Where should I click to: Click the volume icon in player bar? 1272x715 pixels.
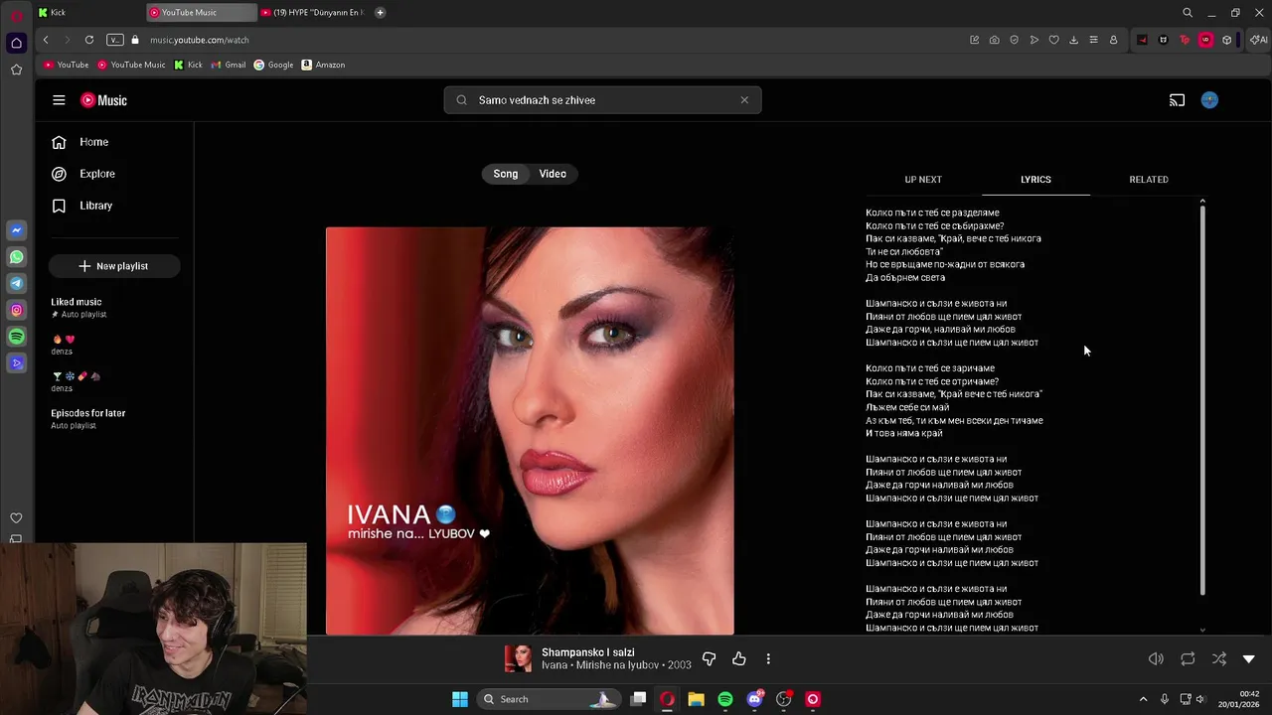click(1156, 658)
